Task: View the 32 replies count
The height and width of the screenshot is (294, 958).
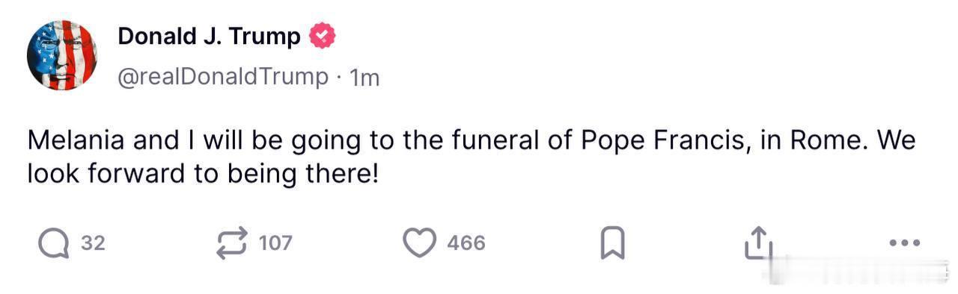Action: click(93, 243)
